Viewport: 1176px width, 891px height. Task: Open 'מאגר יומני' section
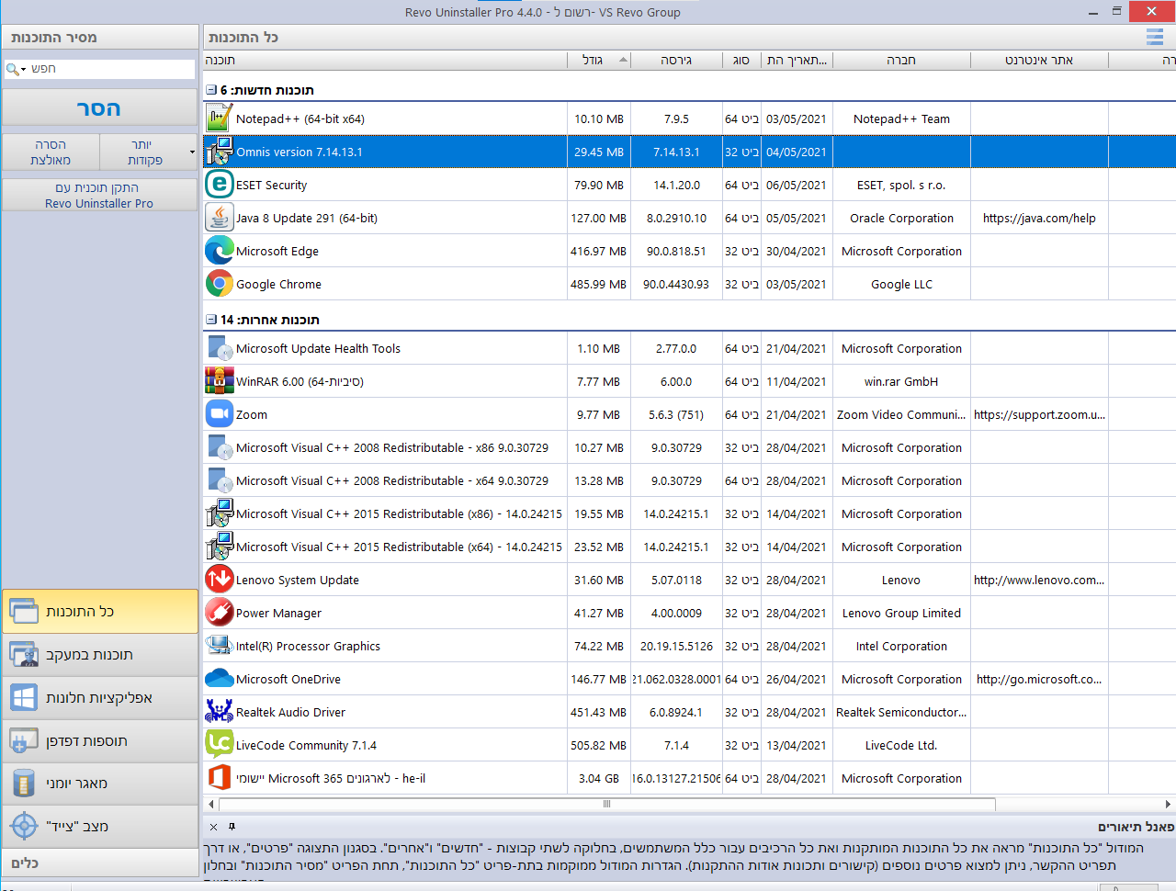pyautogui.click(x=100, y=784)
